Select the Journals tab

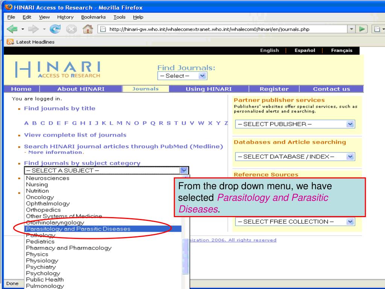146,89
